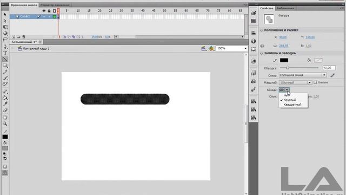
Task: Select the Brush tool
Action: pos(5,78)
